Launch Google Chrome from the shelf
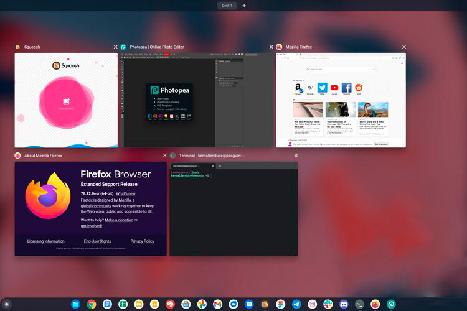The image size is (467, 311). [92, 304]
